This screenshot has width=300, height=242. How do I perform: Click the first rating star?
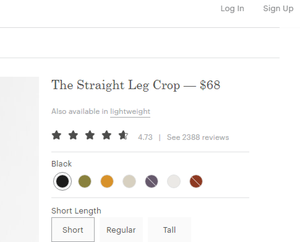tap(56, 135)
